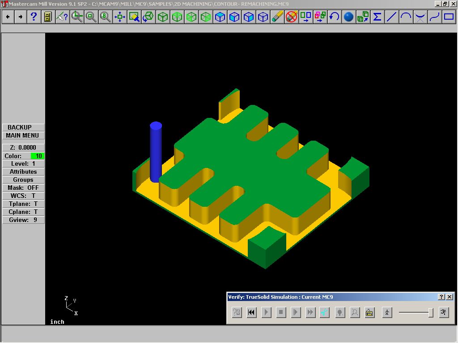This screenshot has width=458, height=343.
Task: Change the WCS: T setting
Action: pyautogui.click(x=23, y=196)
